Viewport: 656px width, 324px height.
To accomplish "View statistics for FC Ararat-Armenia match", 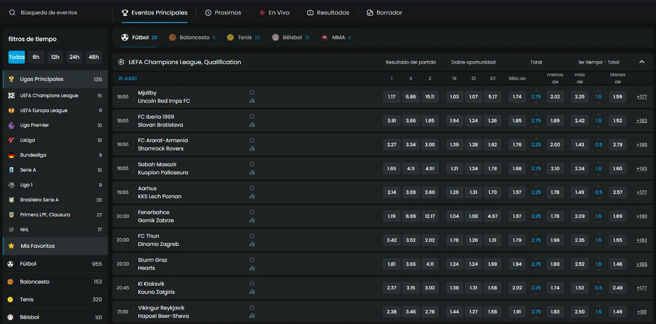I will [252, 148].
